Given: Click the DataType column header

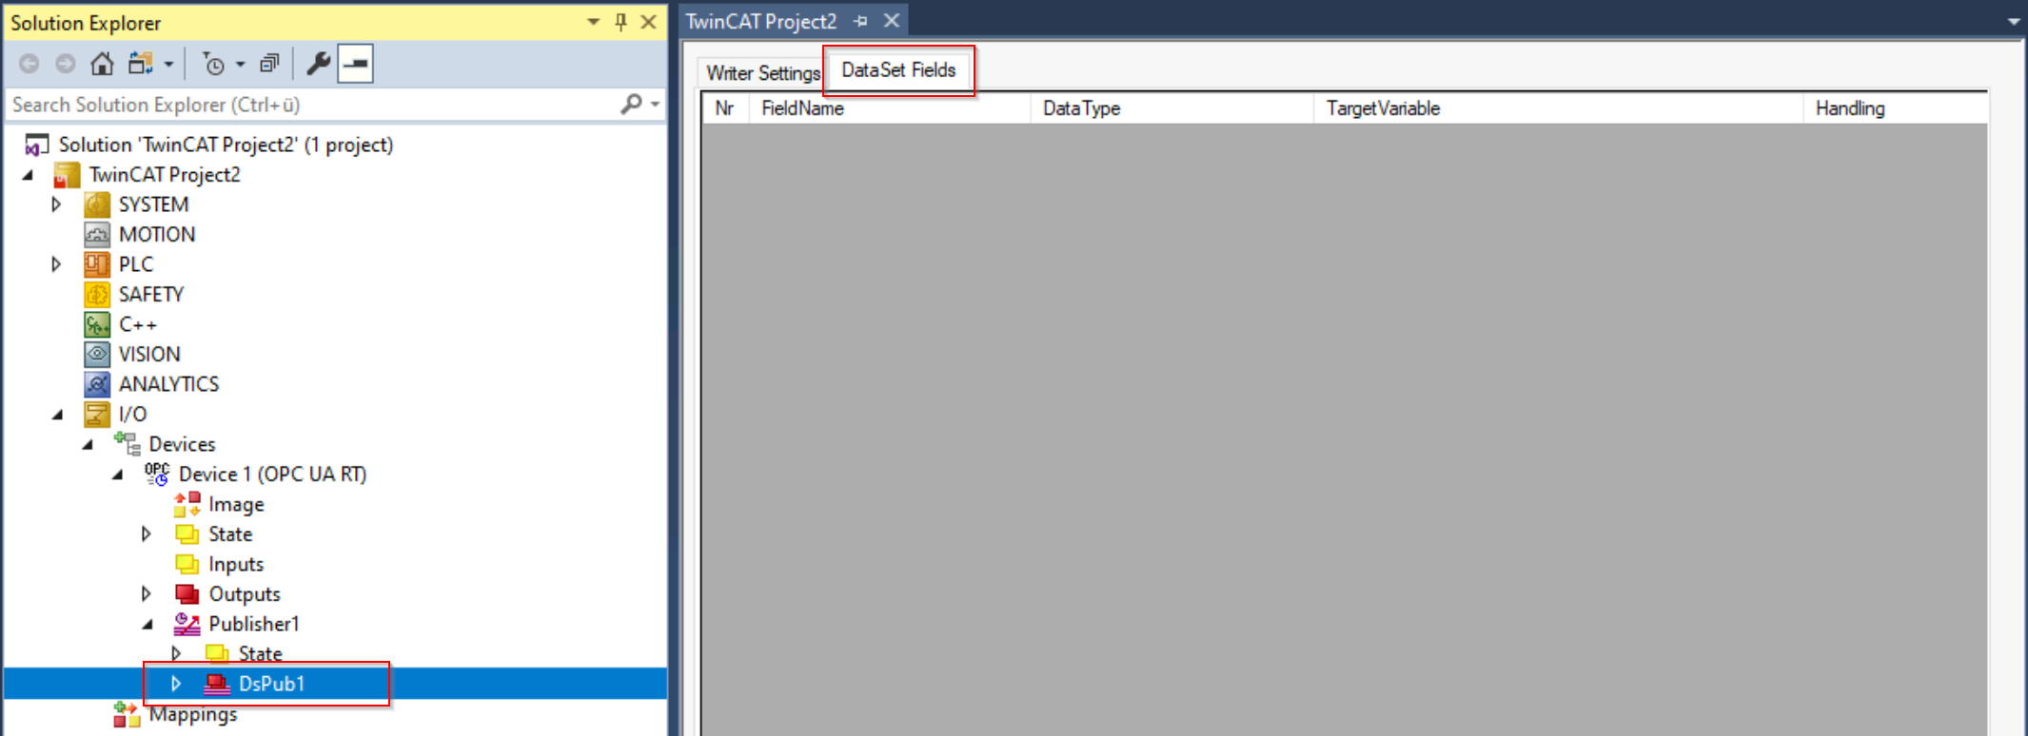Looking at the screenshot, I should [x=1172, y=108].
